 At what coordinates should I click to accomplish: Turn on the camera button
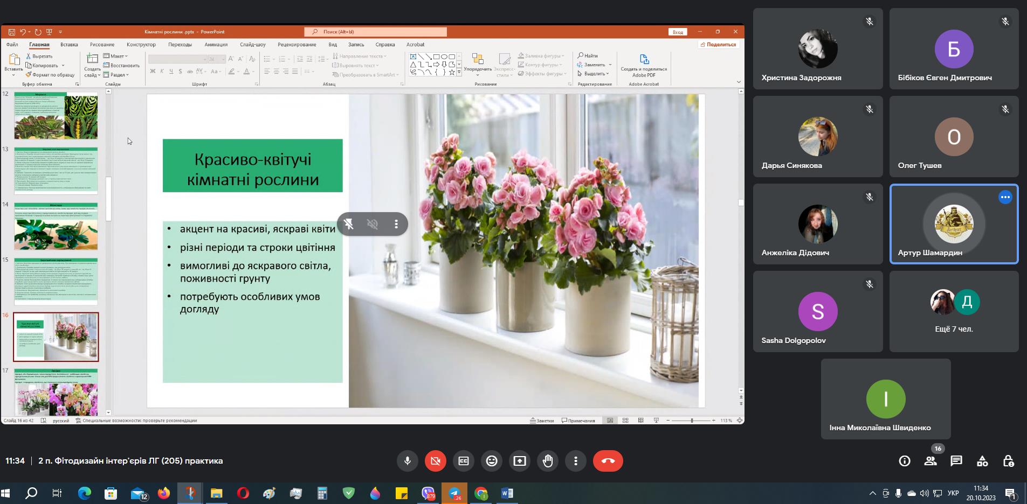(x=436, y=461)
